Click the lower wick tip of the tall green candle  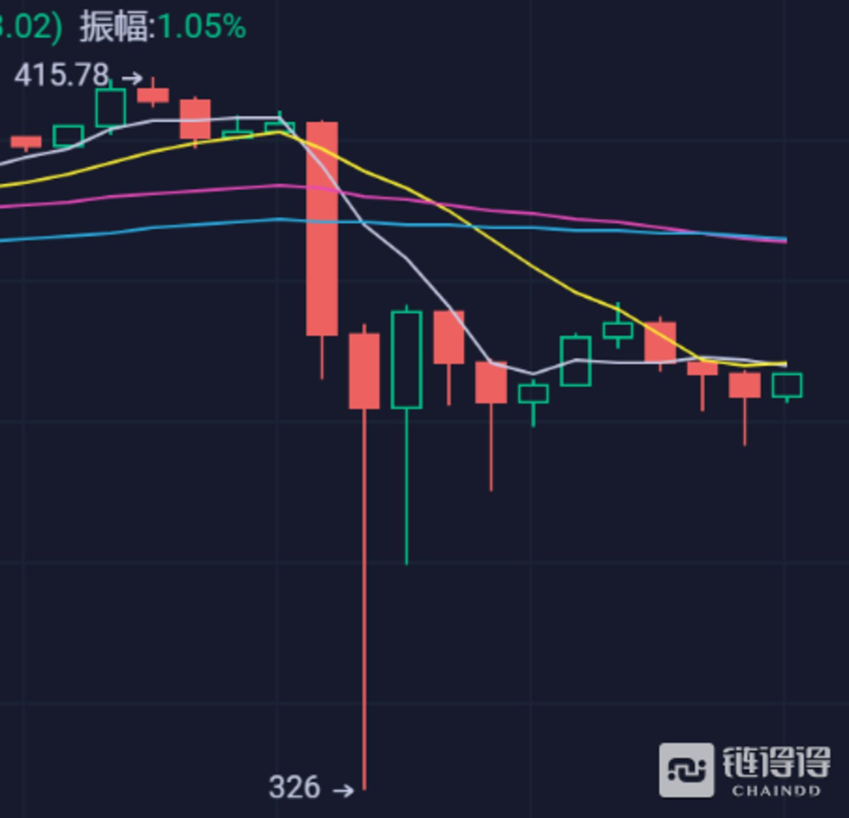tap(406, 563)
